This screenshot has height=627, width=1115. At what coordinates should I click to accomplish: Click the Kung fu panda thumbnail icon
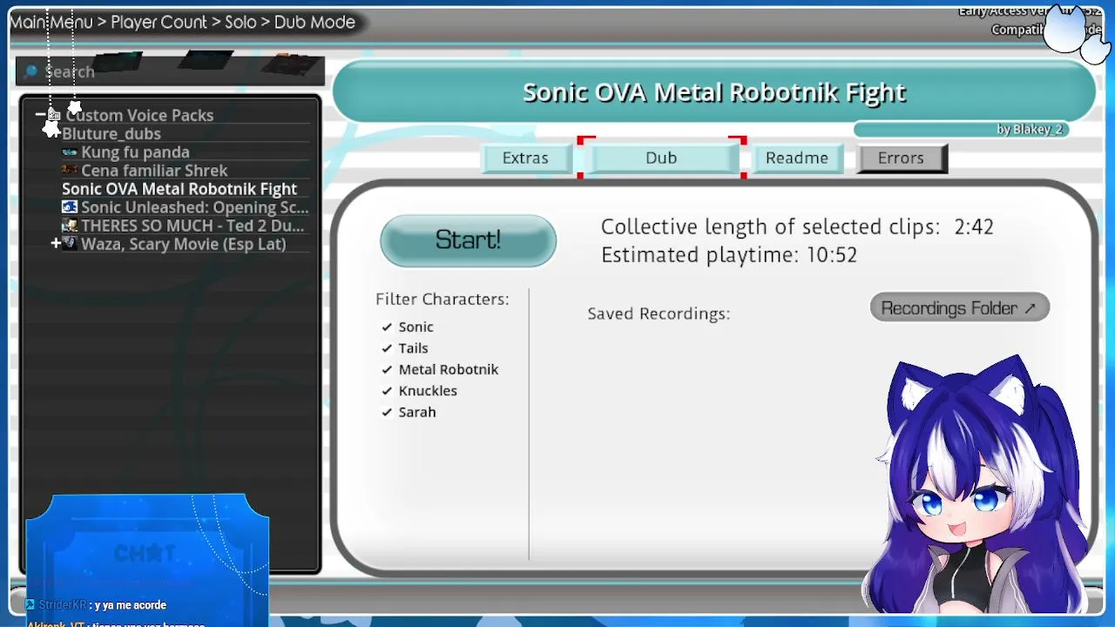70,152
